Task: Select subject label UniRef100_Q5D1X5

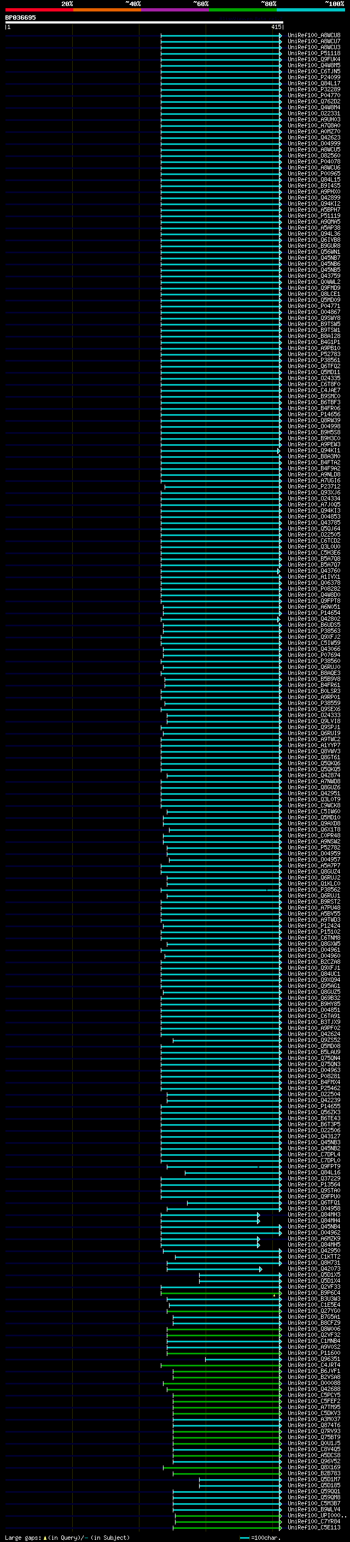Action: [314, 1275]
